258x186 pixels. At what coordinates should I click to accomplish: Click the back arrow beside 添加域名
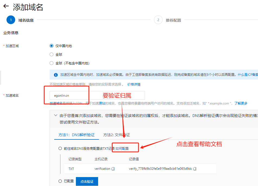coord(6,6)
